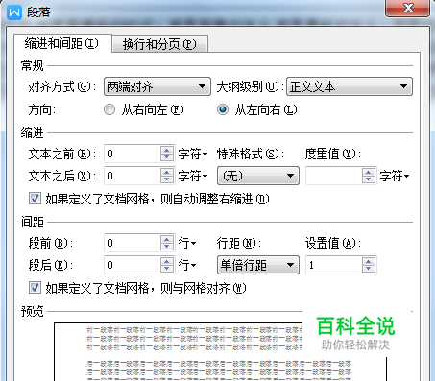Click the 文本之前 indent input field
This screenshot has height=381, width=435.
coord(132,154)
